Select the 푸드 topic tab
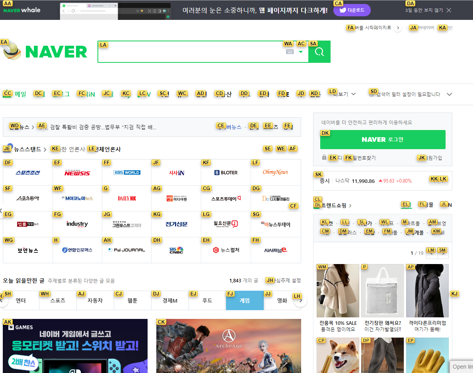Screen dimensions: 473x373 click(207, 300)
